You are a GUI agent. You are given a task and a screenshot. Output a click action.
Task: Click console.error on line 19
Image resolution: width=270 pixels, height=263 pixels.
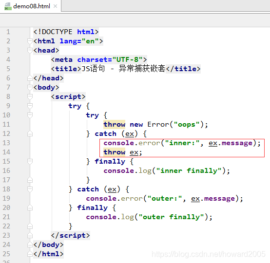tap(115, 198)
